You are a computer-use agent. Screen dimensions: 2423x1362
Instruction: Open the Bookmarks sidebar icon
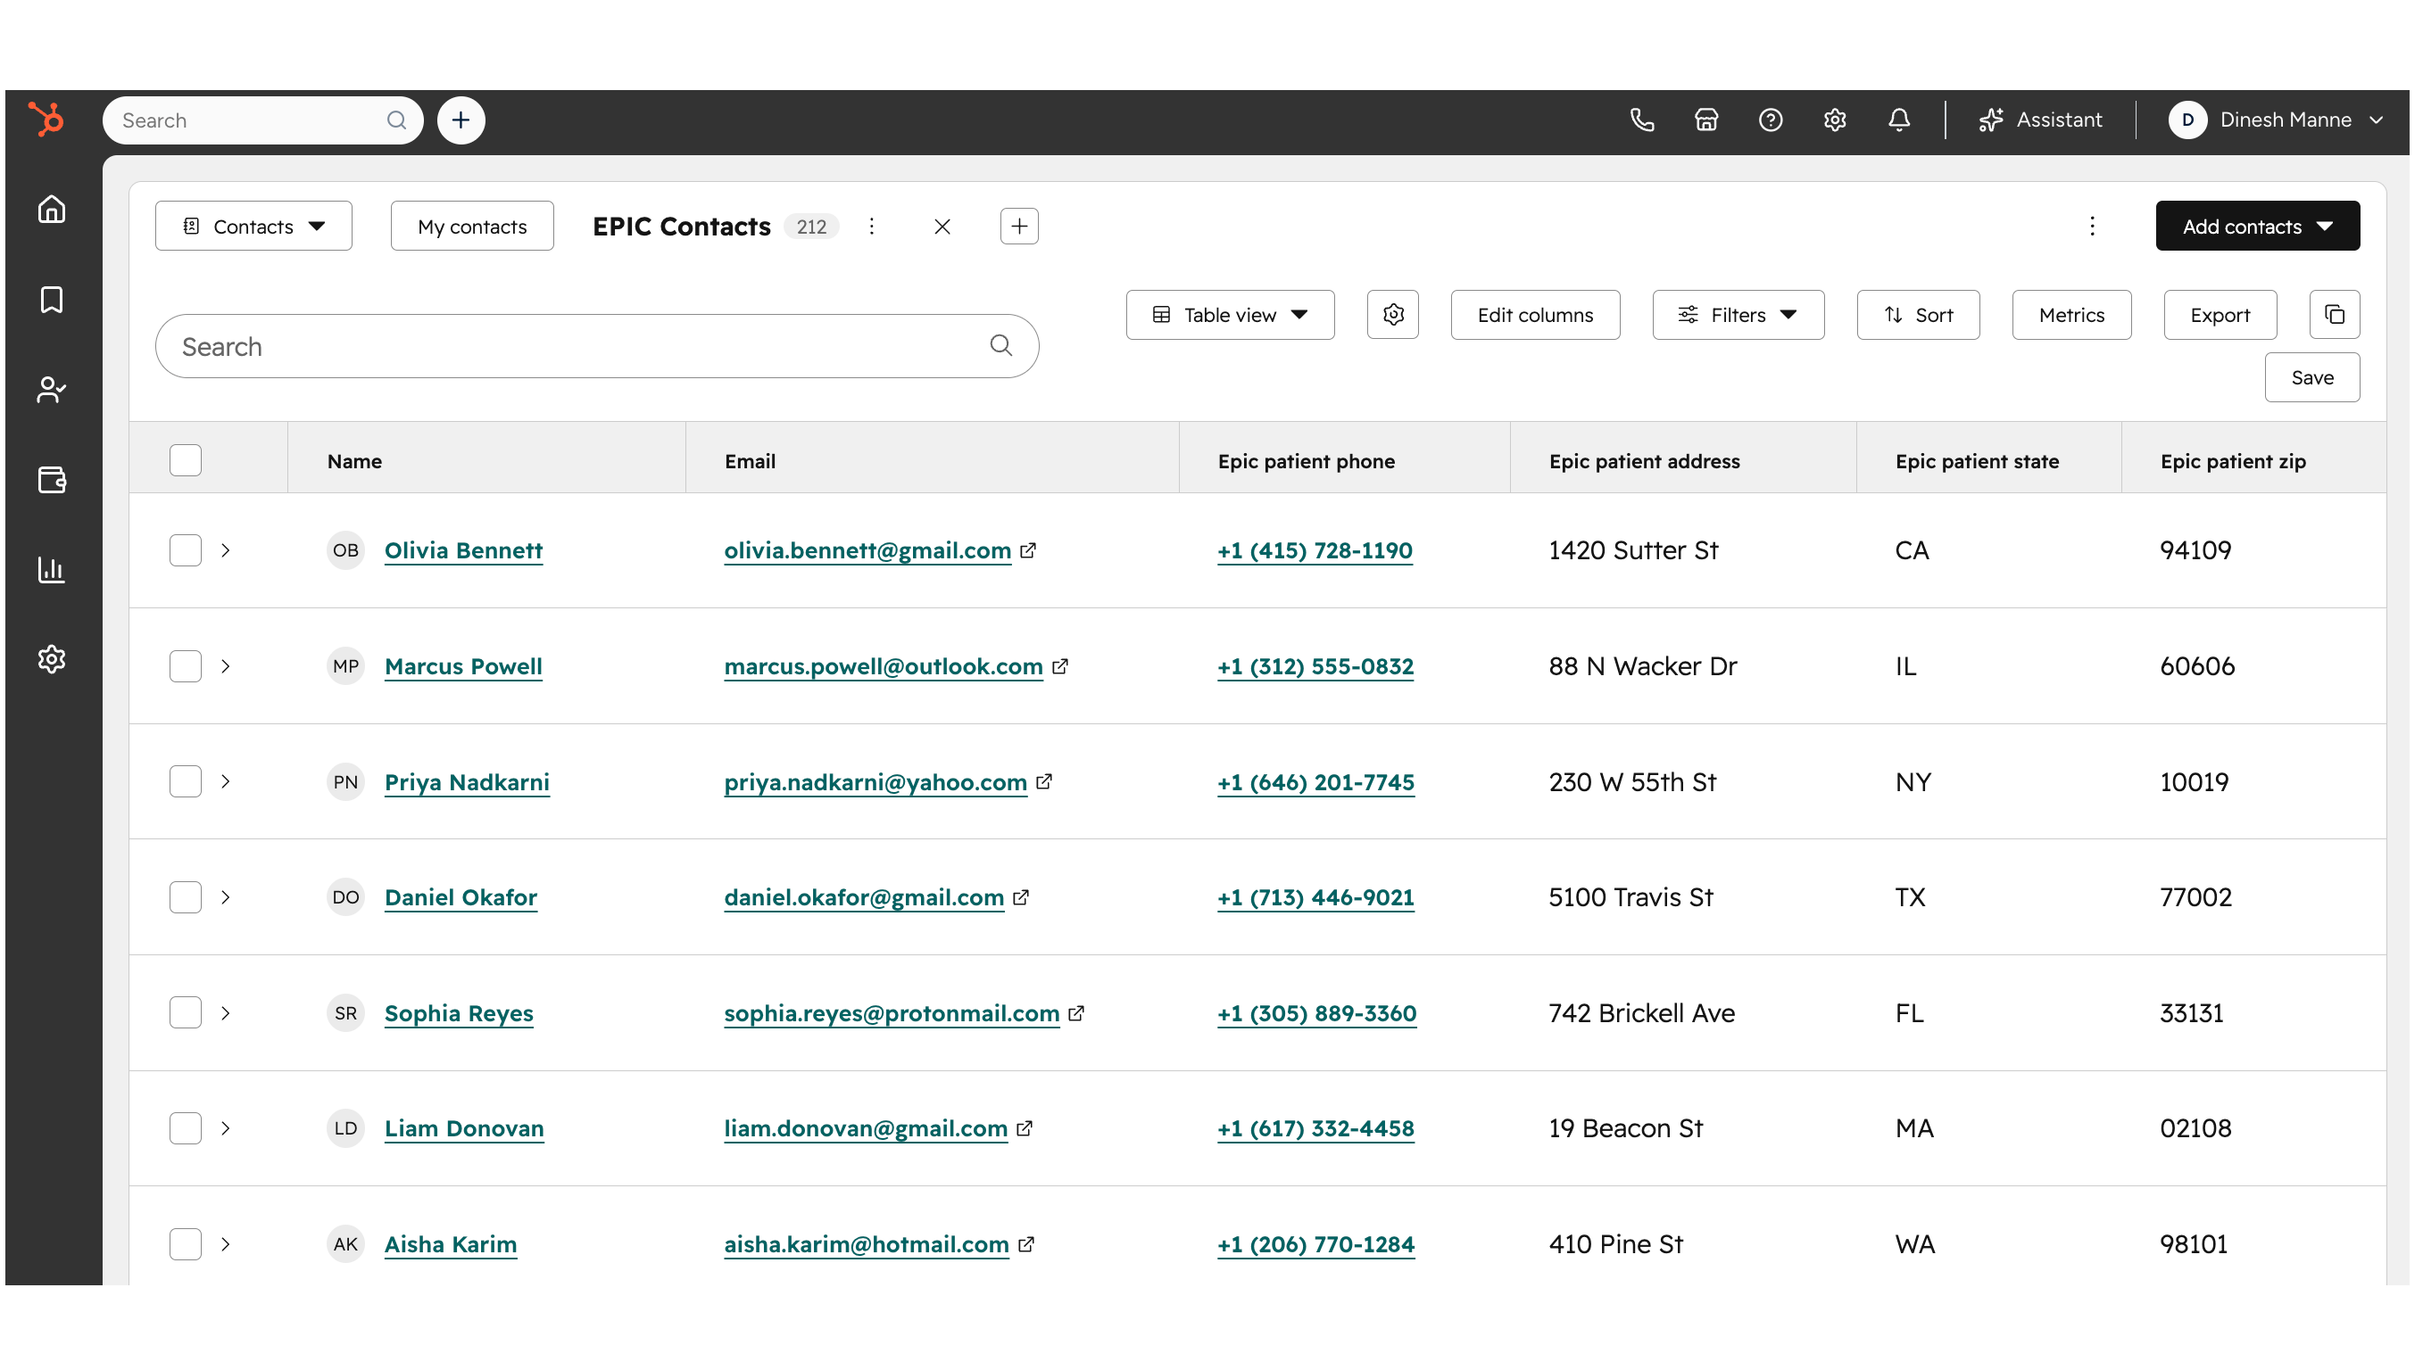[52, 300]
